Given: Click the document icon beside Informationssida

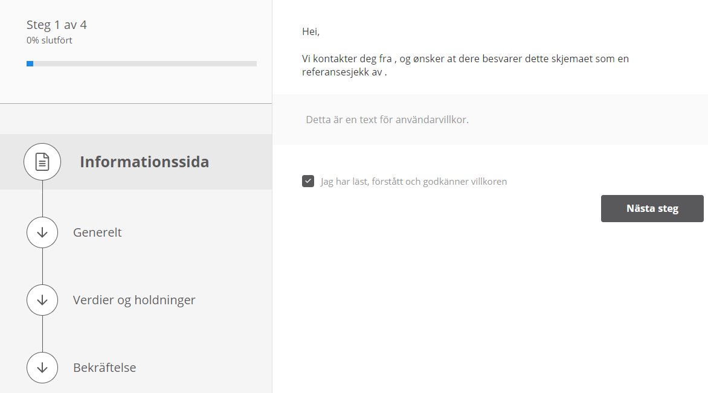Looking at the screenshot, I should pyautogui.click(x=42, y=162).
